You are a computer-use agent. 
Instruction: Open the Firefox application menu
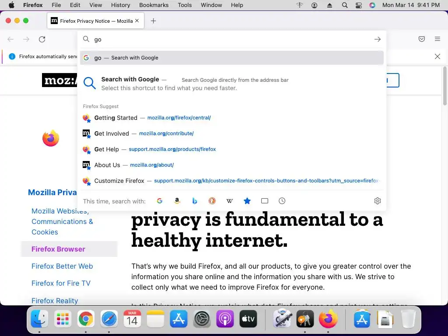(33, 5)
